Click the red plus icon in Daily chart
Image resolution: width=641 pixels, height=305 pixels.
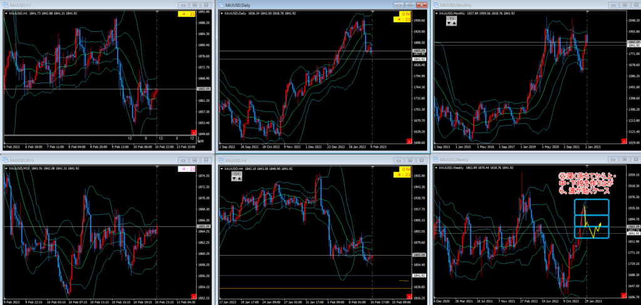(408, 141)
